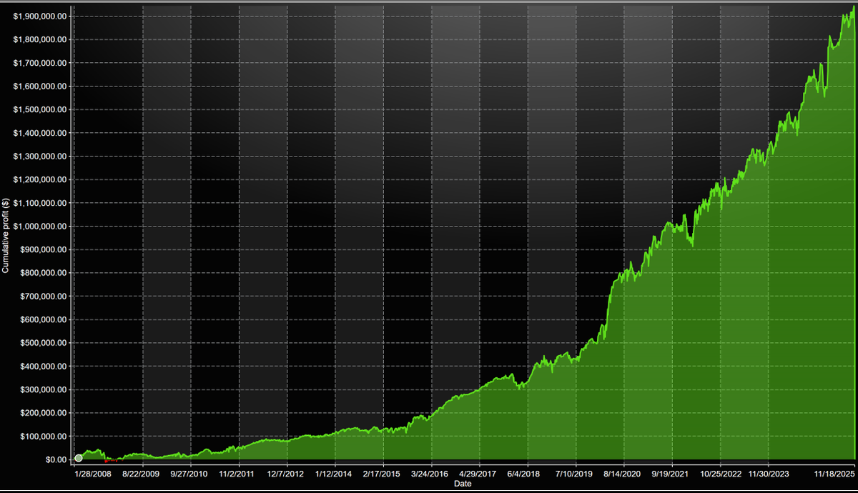This screenshot has height=493, width=858.
Task: Select the $1,300,000.00 y-axis label
Action: [41, 156]
